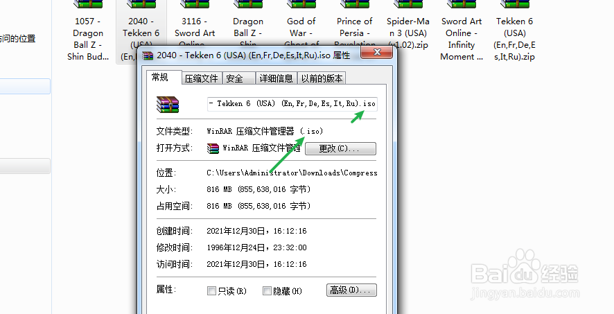Select the Tekken 6 (USA) zip file
This screenshot has height=314, width=614.
click(x=514, y=30)
